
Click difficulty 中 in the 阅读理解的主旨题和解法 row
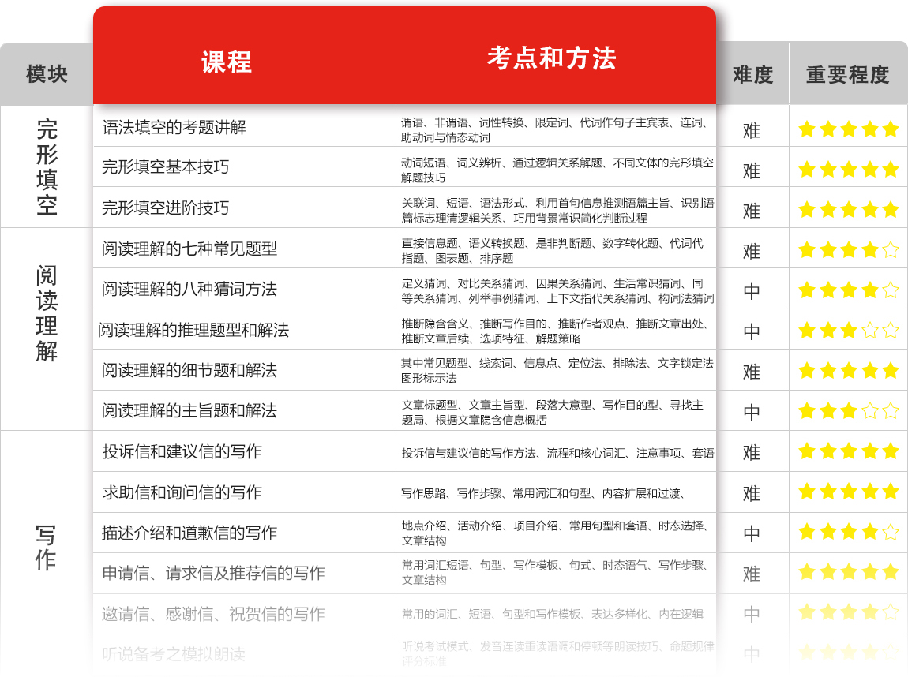pyautogui.click(x=752, y=413)
